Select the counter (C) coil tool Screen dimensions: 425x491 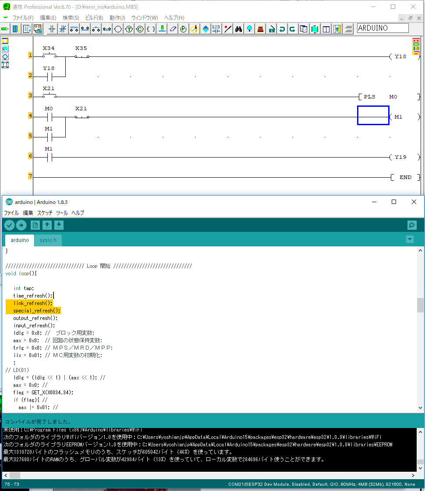(140, 29)
